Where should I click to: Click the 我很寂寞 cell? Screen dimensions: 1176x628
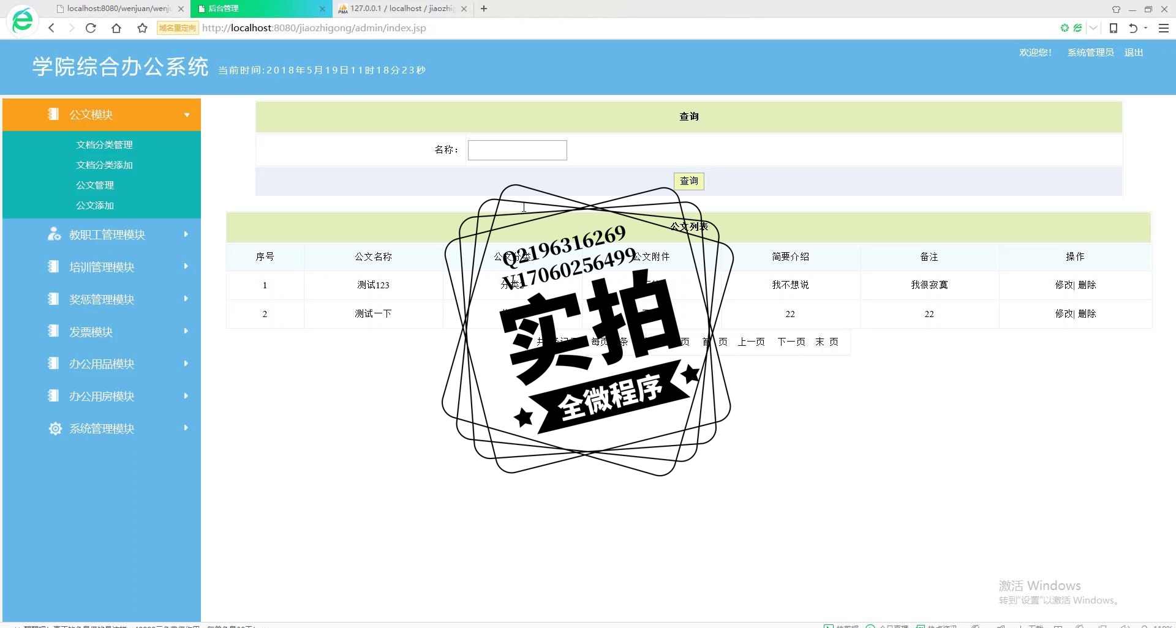[x=929, y=285]
